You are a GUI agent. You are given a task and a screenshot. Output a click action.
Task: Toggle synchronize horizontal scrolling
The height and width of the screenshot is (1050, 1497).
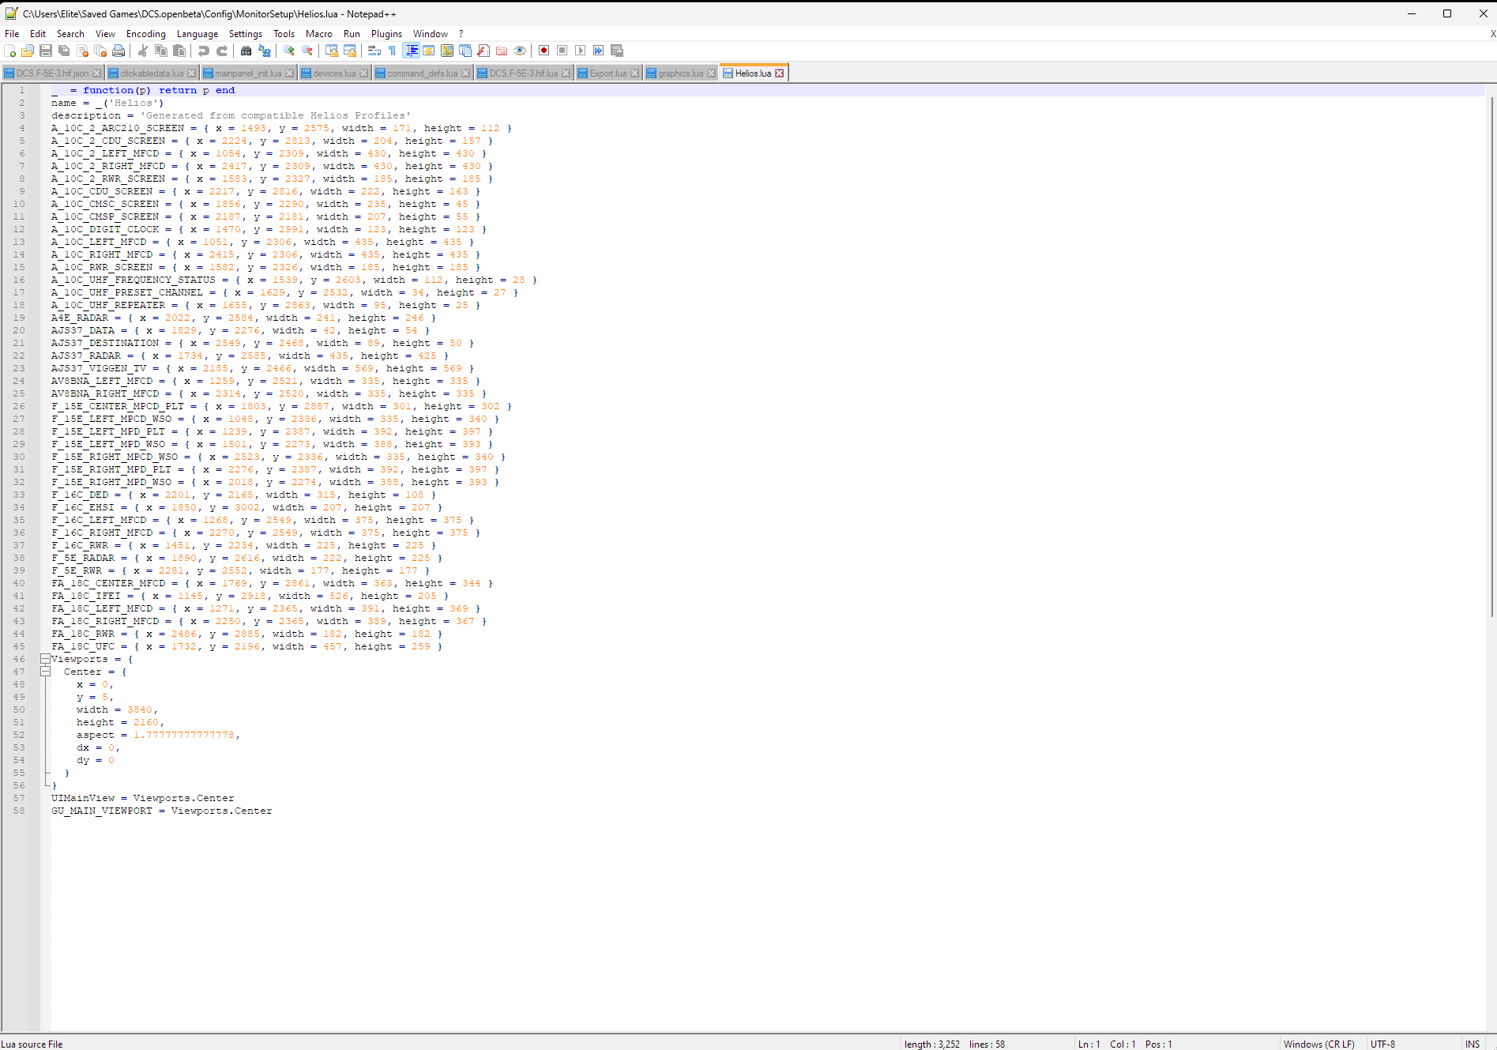[350, 51]
